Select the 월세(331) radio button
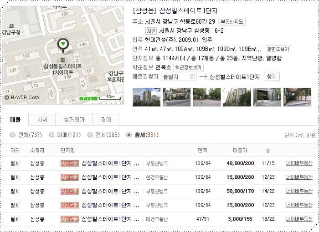 coord(129,135)
